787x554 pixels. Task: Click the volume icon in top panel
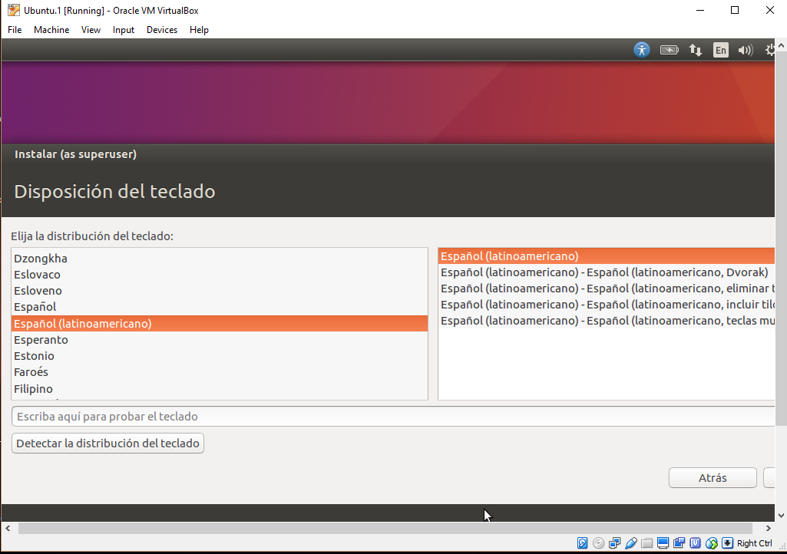(x=745, y=49)
